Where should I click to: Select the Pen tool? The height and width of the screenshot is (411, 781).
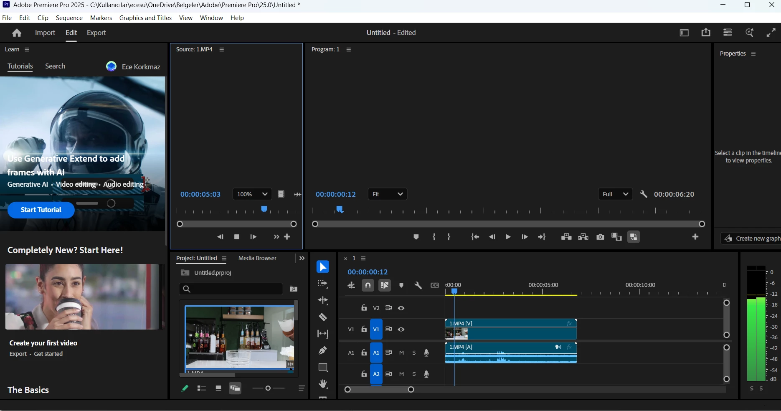click(323, 350)
